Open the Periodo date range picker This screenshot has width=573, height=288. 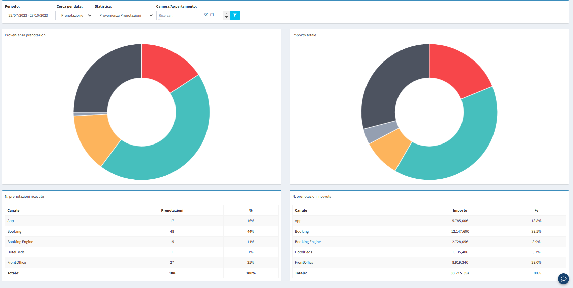click(30, 15)
